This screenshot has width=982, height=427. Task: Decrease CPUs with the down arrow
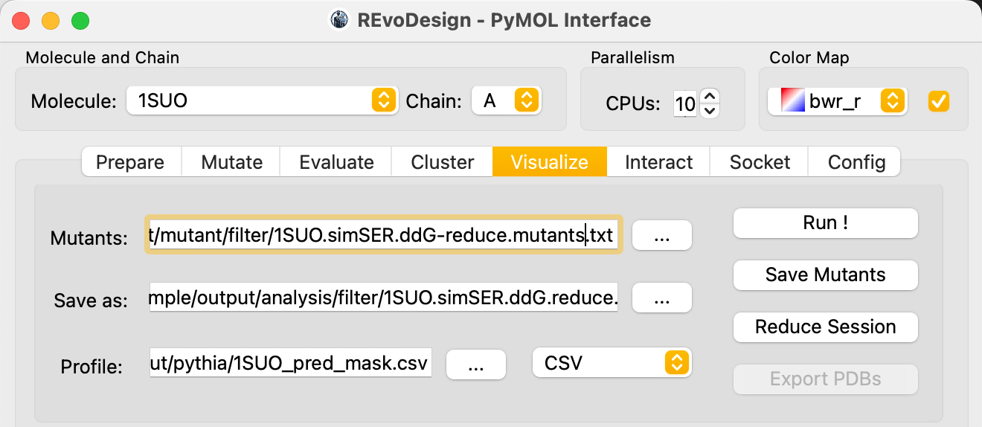(710, 110)
